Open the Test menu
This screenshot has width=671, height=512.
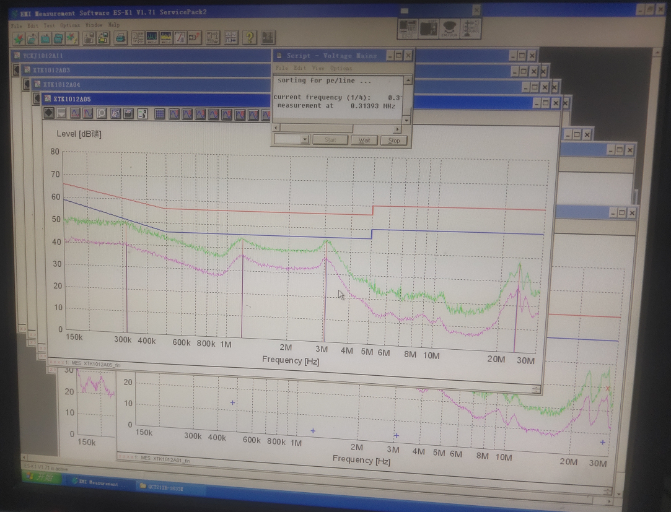click(49, 25)
